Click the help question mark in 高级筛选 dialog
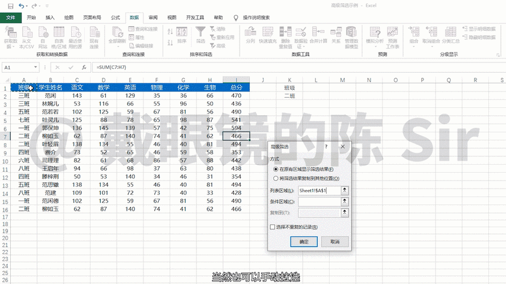506x284 pixels. coord(326,147)
